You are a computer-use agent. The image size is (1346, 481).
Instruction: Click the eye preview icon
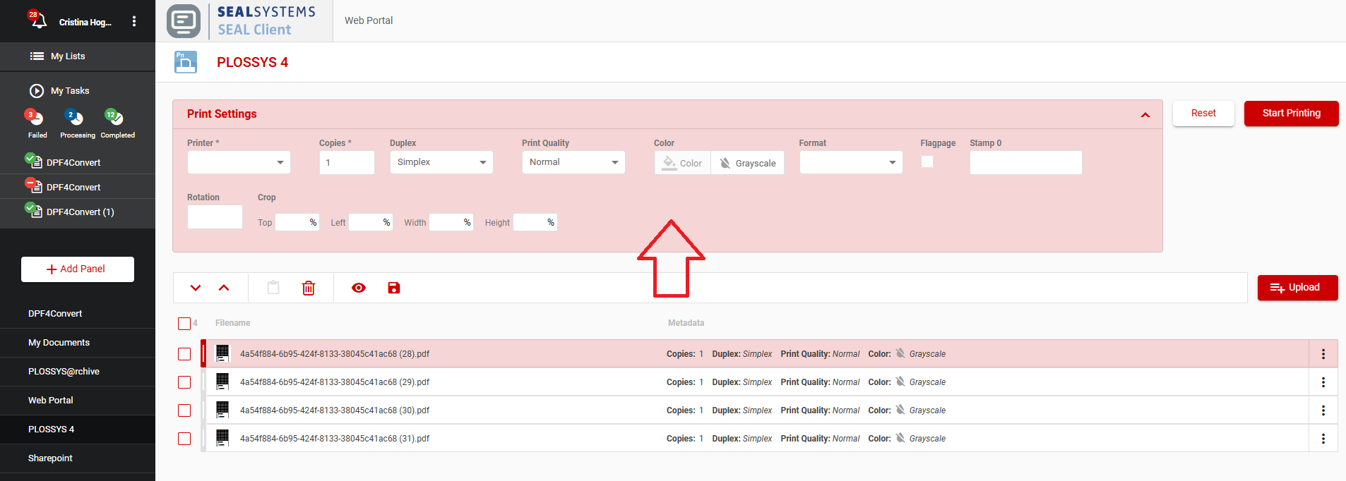click(359, 288)
